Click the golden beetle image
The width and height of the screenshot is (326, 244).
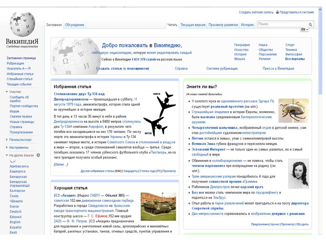click(x=293, y=110)
